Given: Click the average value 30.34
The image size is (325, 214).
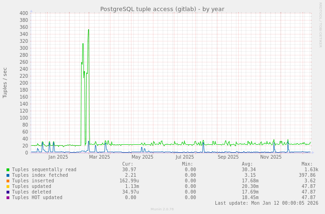Looking at the screenshot, I should (x=249, y=170).
